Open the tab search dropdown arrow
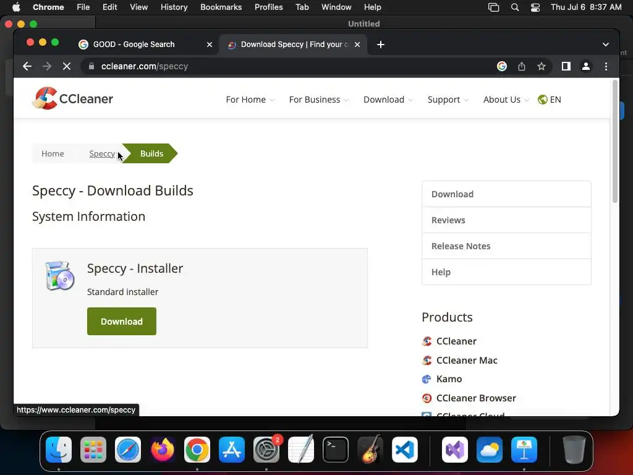633x475 pixels. point(606,45)
